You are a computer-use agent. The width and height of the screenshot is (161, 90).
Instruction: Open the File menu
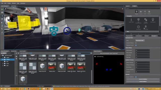(x=2, y=3)
